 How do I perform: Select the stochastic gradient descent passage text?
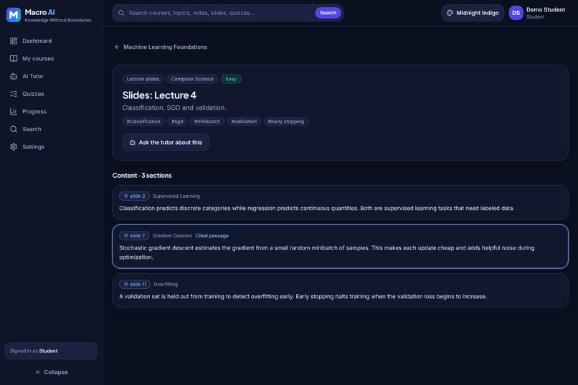pos(326,252)
